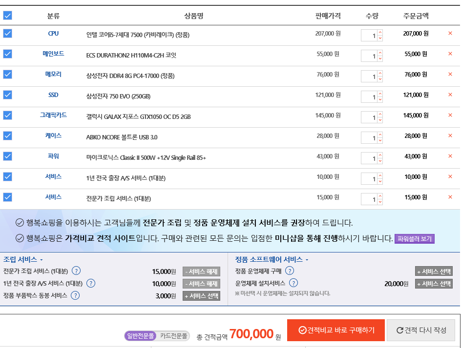Select the 일반전문몰 tab
461x348 pixels.
(x=141, y=336)
